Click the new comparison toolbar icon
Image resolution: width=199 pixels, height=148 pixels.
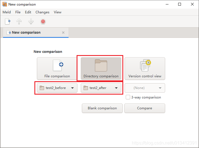coord(7,21)
